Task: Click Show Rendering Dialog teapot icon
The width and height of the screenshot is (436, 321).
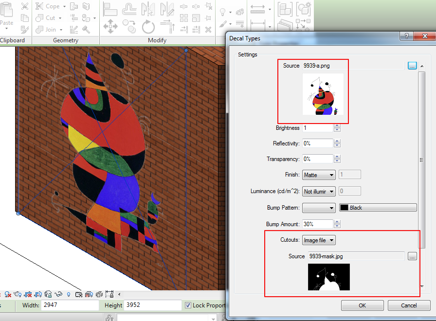Action: (17, 294)
